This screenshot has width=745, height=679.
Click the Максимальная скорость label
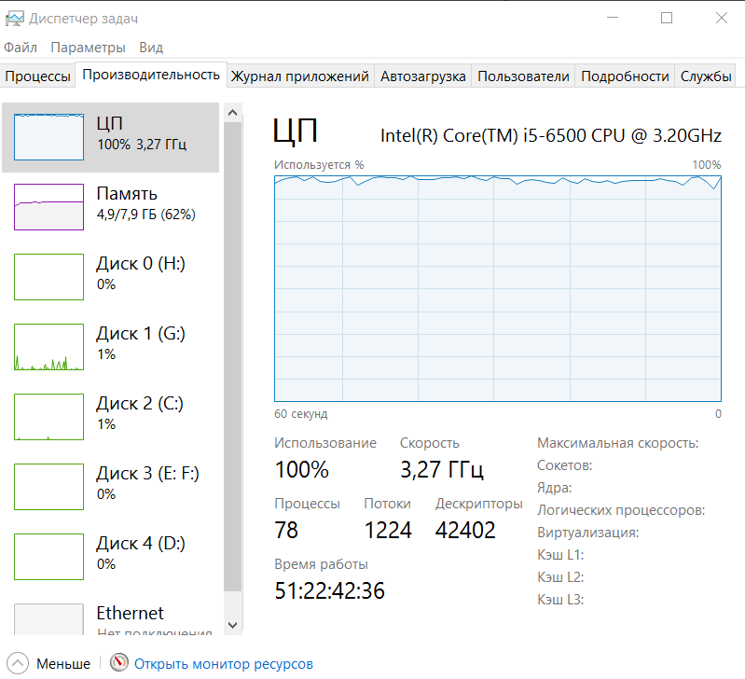click(x=617, y=443)
